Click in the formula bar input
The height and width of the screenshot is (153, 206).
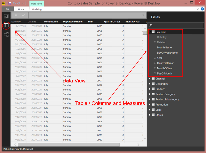click(85, 15)
